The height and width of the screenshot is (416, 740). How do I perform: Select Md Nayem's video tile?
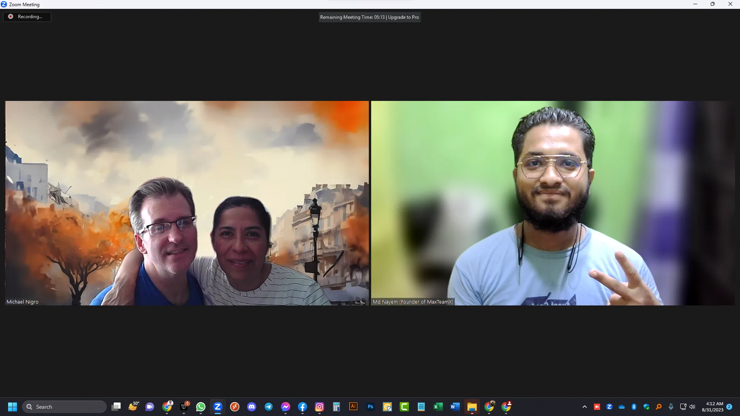pos(553,203)
